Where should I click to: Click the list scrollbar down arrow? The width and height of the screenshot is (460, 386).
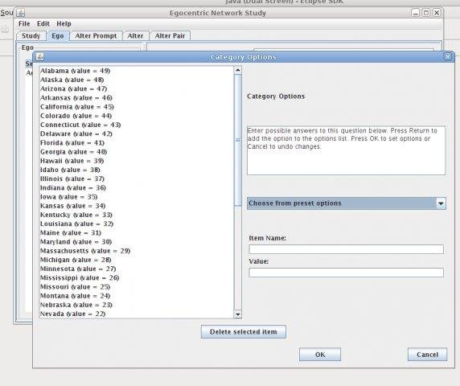point(238,314)
